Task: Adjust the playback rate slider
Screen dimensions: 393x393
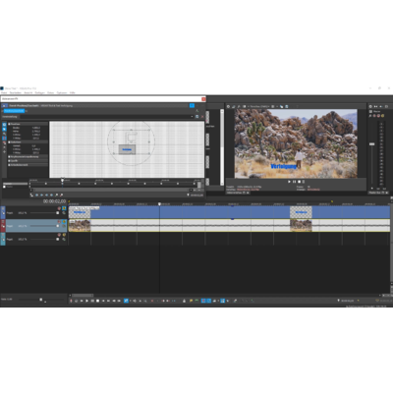Action: [41, 300]
